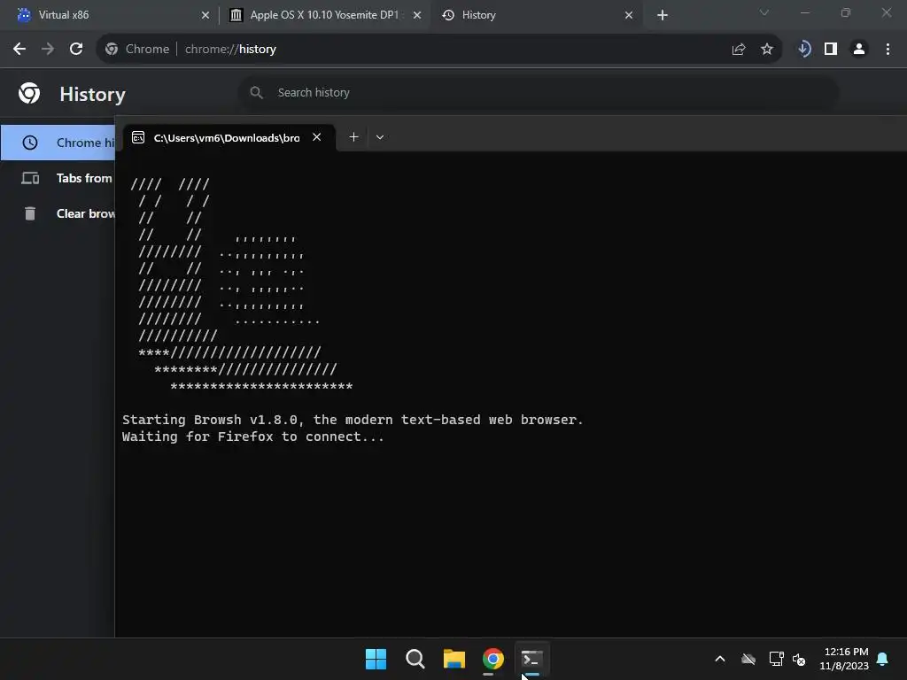The image size is (907, 680).
Task: Toggle Chrome's side panel icon
Action: pyautogui.click(x=831, y=50)
